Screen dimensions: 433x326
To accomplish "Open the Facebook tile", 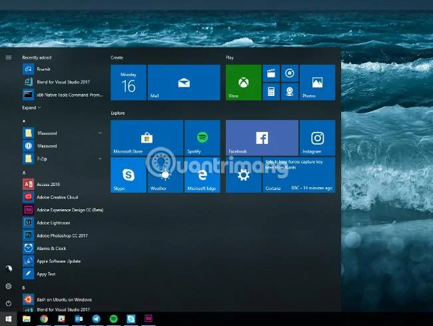I will click(x=262, y=138).
